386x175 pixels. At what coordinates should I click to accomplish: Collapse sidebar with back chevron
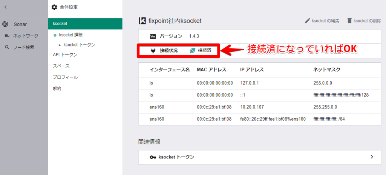click(x=5, y=7)
